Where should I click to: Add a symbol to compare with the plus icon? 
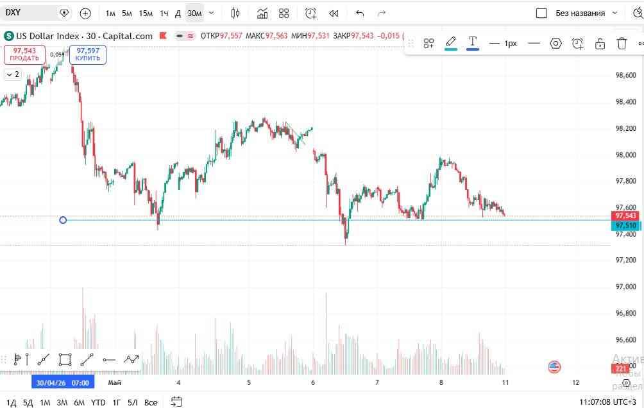click(x=85, y=13)
